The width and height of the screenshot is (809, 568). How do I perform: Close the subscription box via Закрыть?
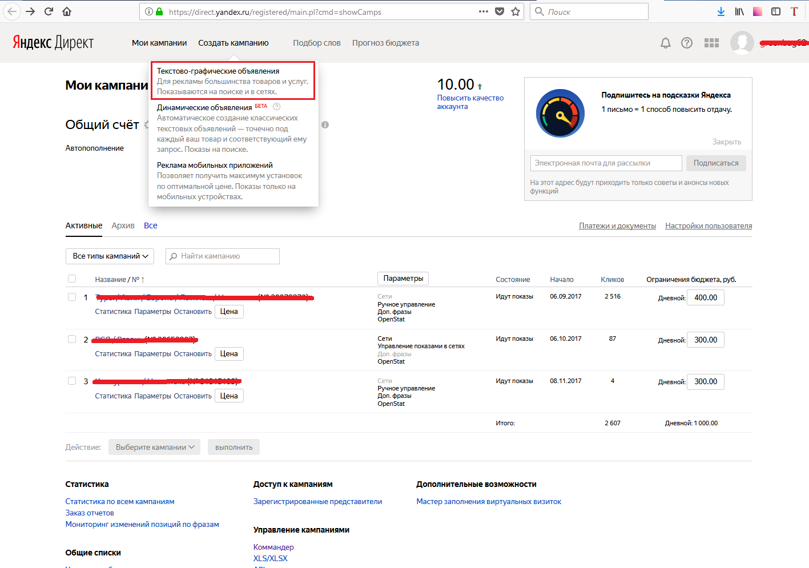727,142
